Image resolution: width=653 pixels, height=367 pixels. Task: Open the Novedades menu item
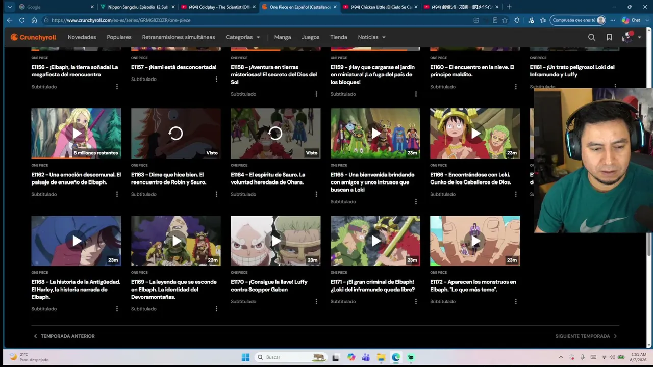[x=82, y=37]
